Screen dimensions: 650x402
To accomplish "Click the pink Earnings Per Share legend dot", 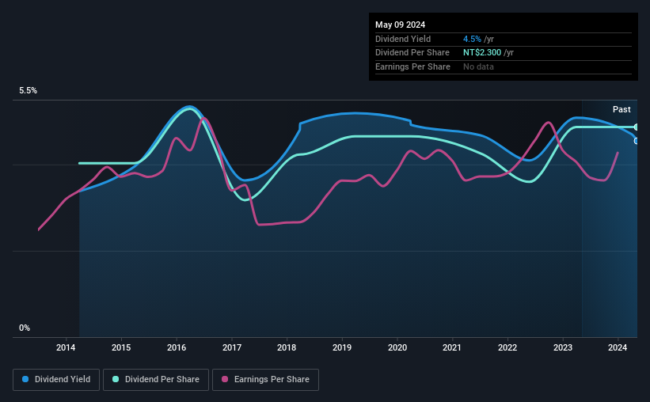I will click(225, 379).
